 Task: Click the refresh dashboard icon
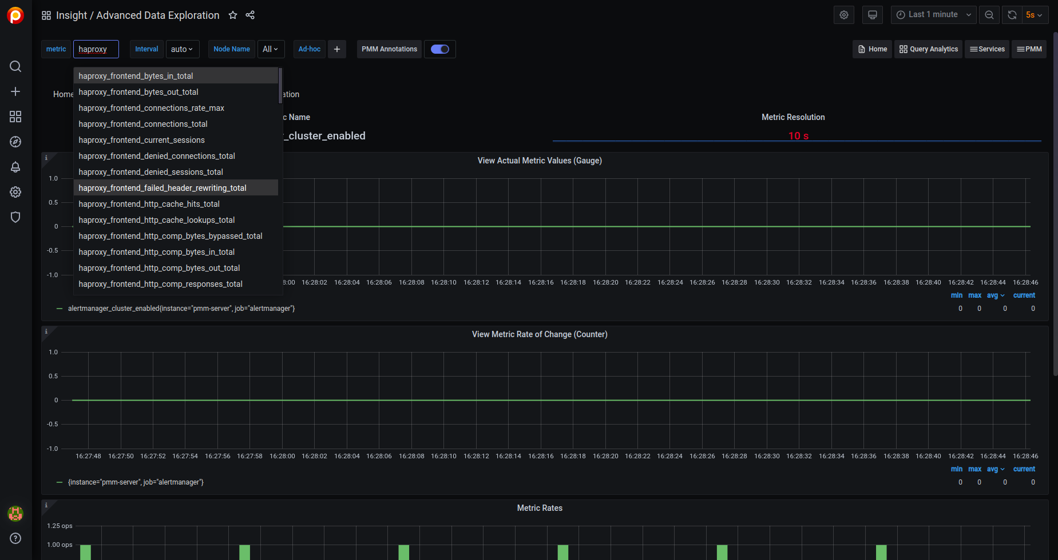coord(1012,15)
